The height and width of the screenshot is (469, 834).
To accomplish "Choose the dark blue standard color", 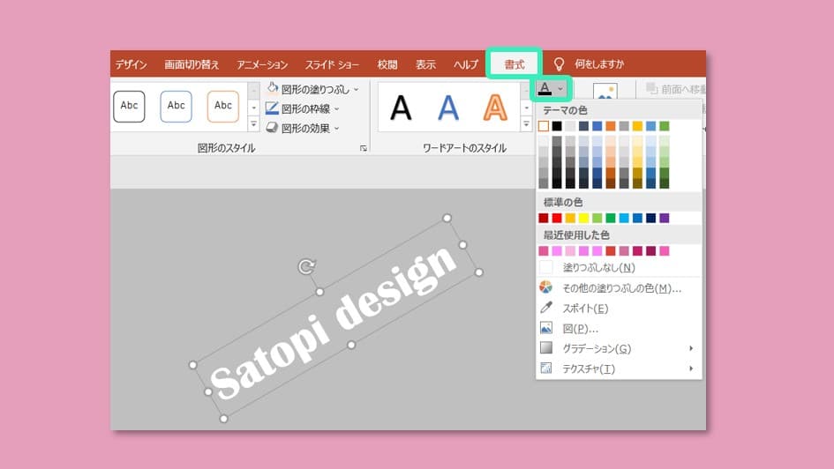I will [x=651, y=218].
